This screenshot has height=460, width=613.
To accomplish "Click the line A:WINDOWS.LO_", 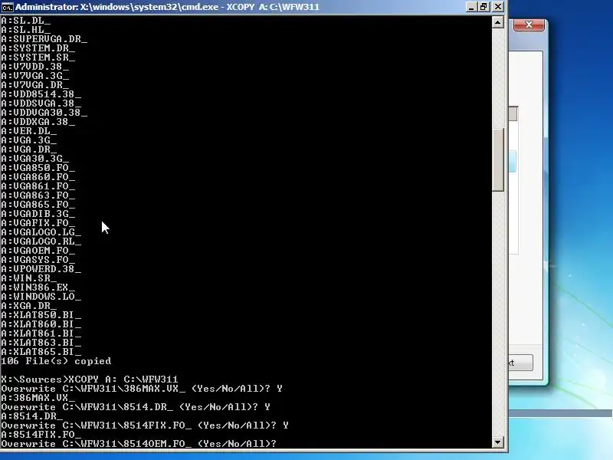I will 41,296.
